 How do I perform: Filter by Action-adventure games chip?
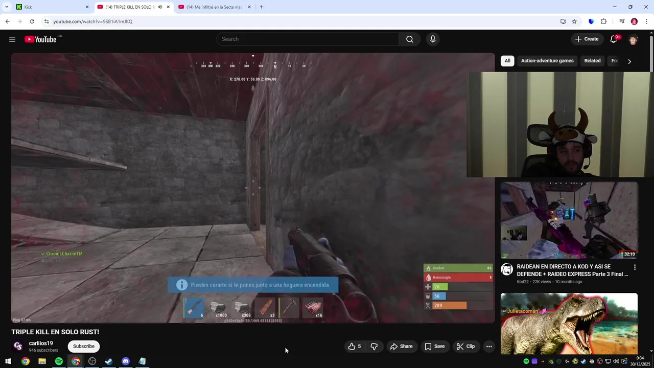click(547, 61)
